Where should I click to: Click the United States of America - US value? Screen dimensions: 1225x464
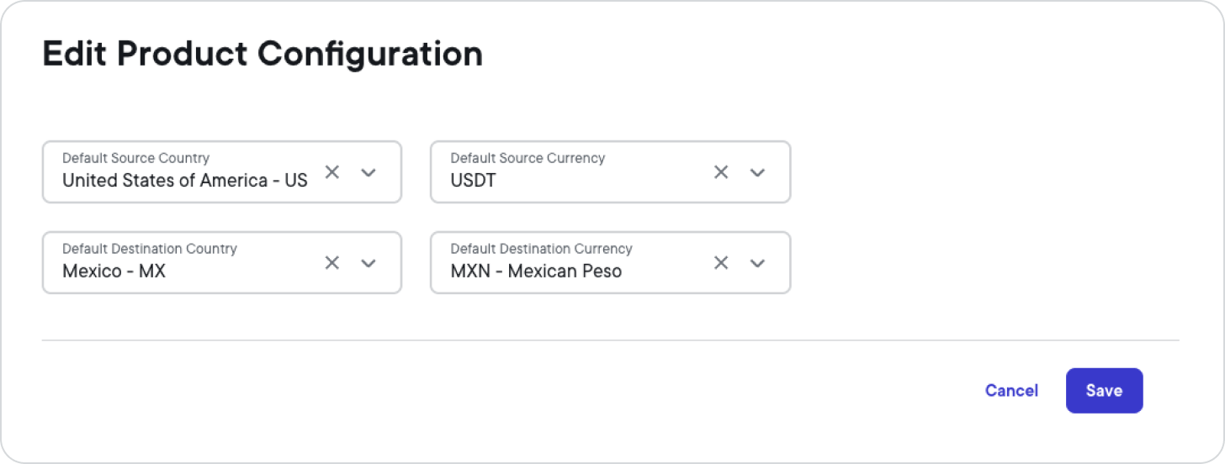click(185, 180)
